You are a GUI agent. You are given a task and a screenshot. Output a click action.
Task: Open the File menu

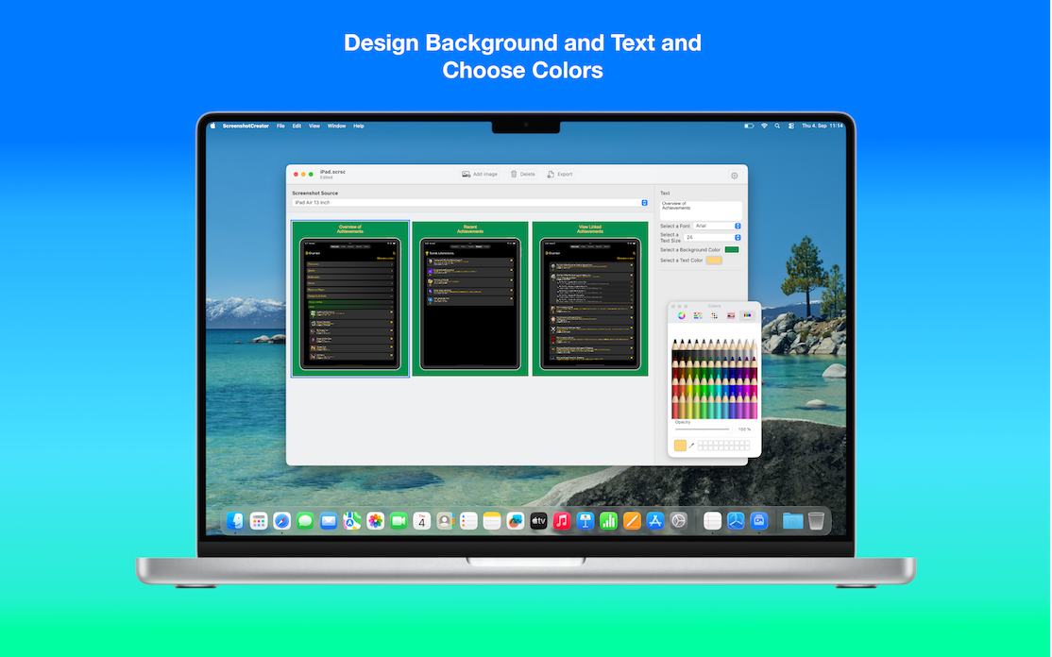tap(280, 126)
